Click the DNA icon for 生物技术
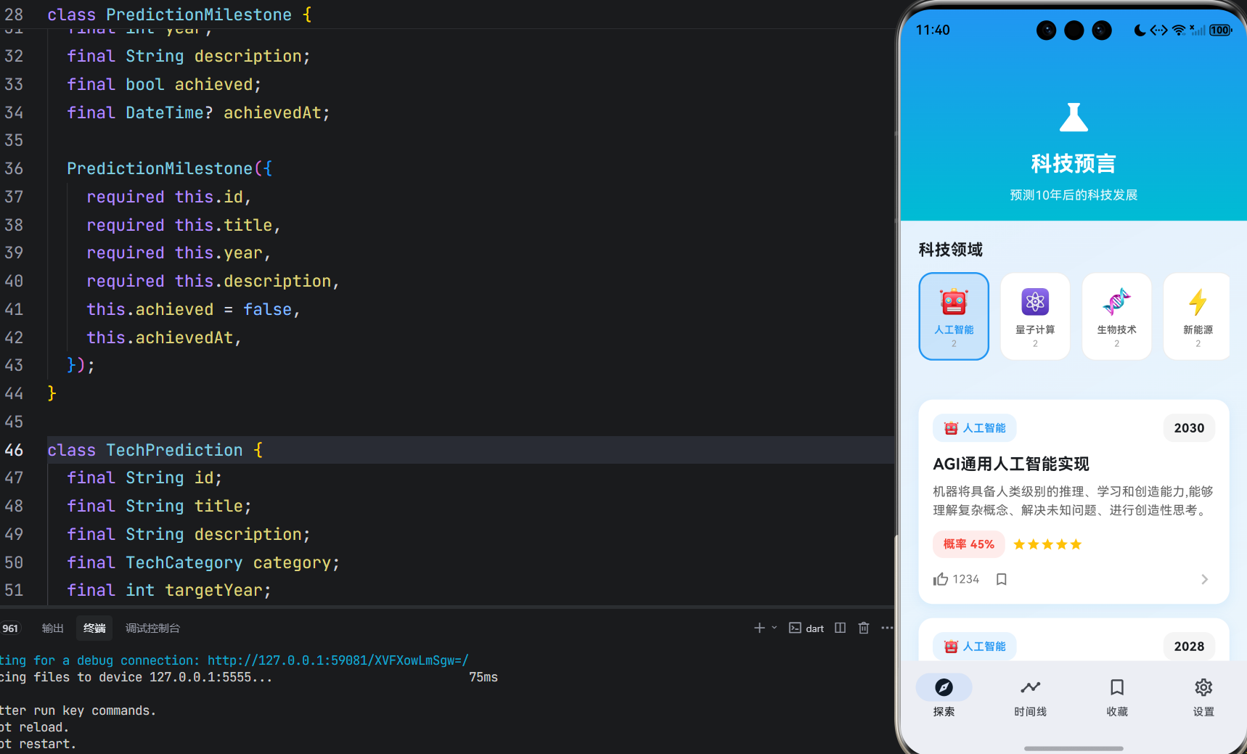Image resolution: width=1247 pixels, height=754 pixels. pos(1116,302)
